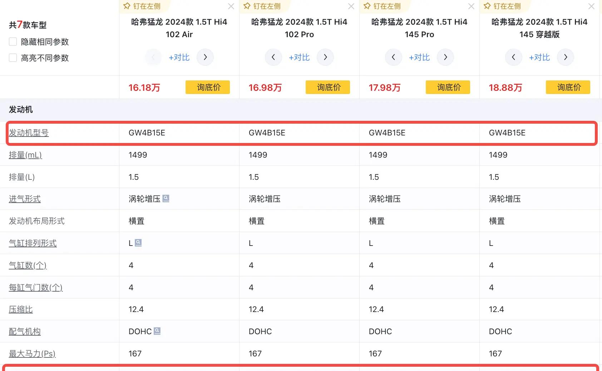Remove the 102 Air model column
This screenshot has height=371, width=602.
[231, 6]
